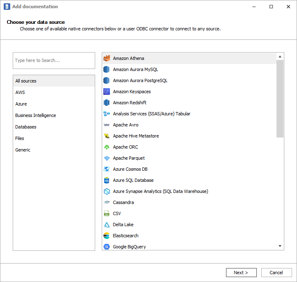Click the search sources text field
Viewport: 297px width, 282px height.
click(x=54, y=60)
